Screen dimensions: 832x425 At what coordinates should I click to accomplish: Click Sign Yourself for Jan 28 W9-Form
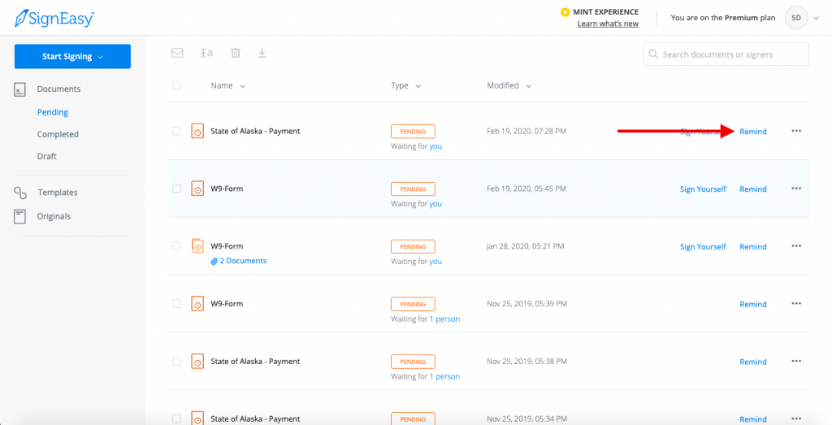703,247
